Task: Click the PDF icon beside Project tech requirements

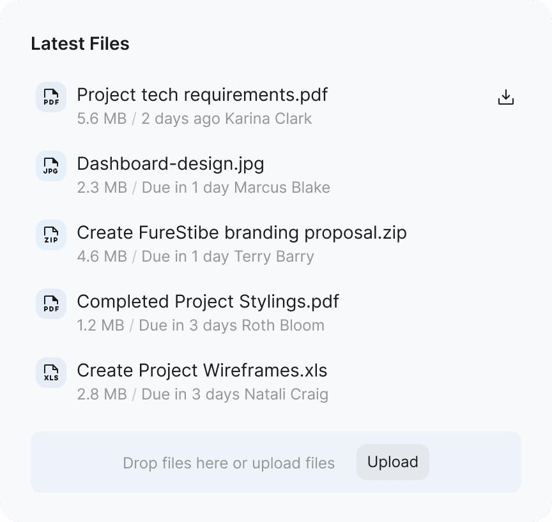Action: coord(51,97)
